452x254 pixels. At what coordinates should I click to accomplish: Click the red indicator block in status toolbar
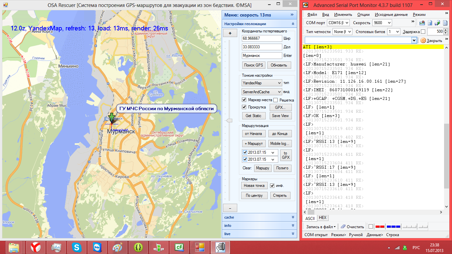(380, 227)
